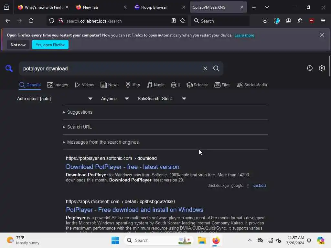The image size is (331, 248).
Task: Open tracking protection shield icon
Action: coord(52,21)
